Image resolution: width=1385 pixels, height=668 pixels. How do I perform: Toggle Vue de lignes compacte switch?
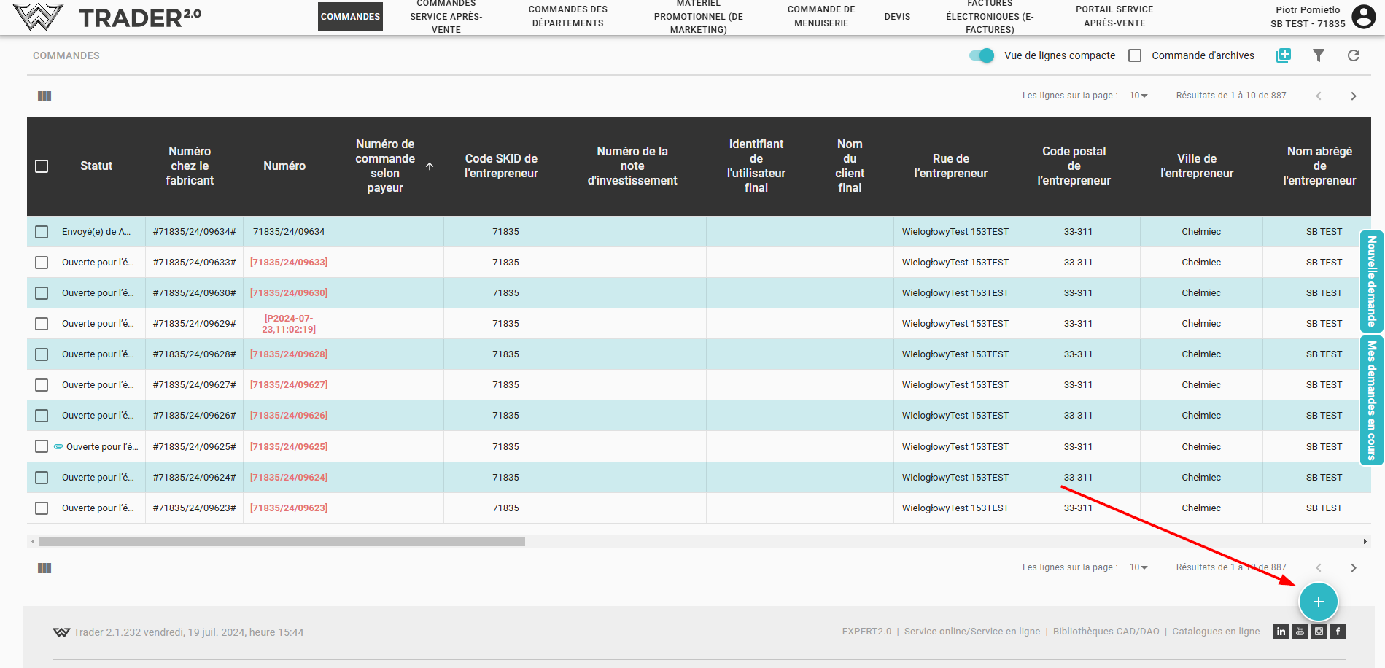982,55
